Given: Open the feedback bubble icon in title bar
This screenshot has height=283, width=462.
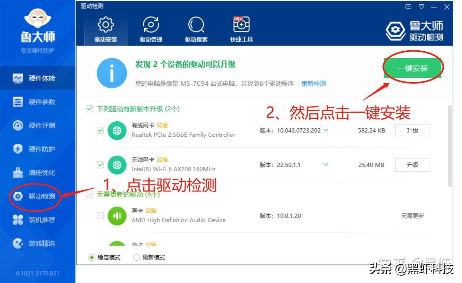Looking at the screenshot, I should pos(408,6).
